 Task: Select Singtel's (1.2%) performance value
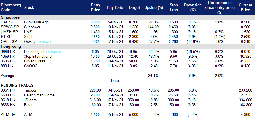220,37
